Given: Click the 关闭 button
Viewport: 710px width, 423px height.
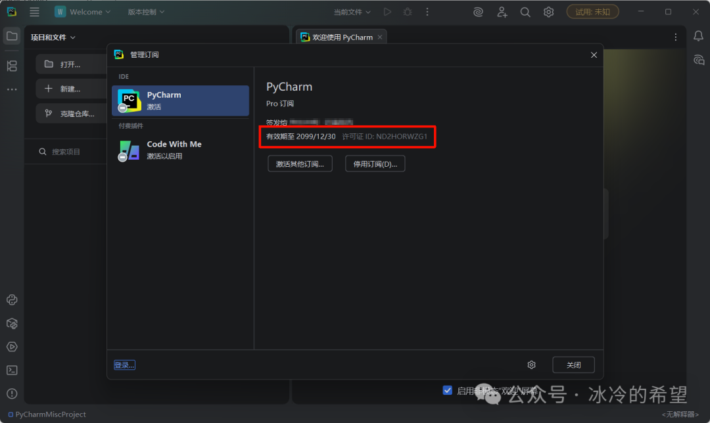Looking at the screenshot, I should click(x=573, y=365).
